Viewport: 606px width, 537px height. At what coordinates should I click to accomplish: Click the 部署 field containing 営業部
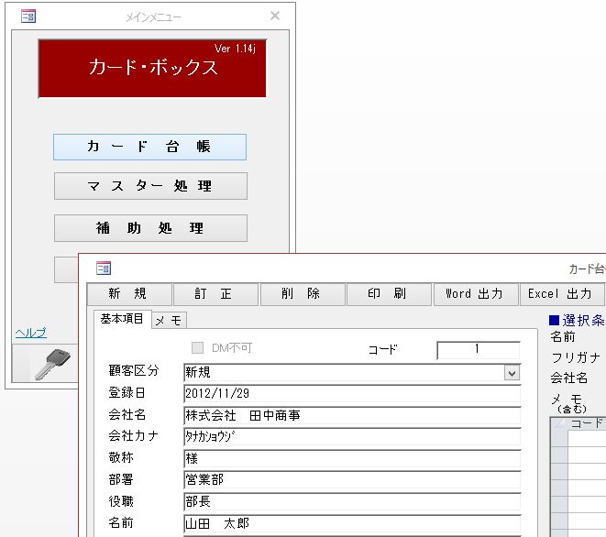tap(352, 480)
